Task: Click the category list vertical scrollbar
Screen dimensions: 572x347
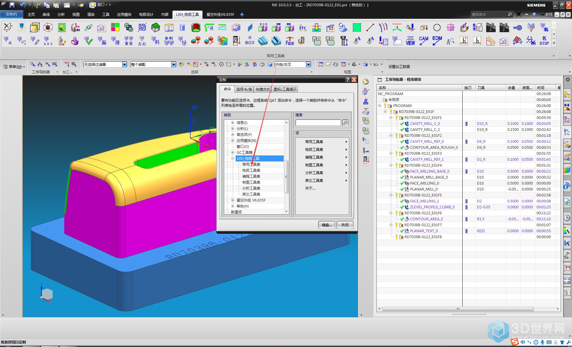Action: pyautogui.click(x=286, y=177)
